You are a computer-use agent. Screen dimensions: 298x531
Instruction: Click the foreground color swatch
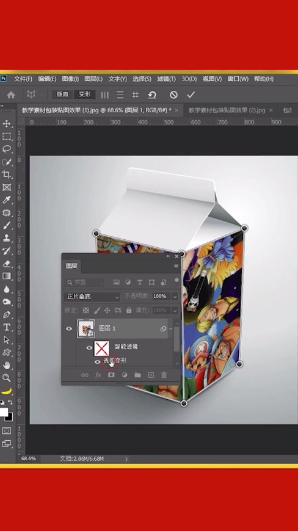4,412
